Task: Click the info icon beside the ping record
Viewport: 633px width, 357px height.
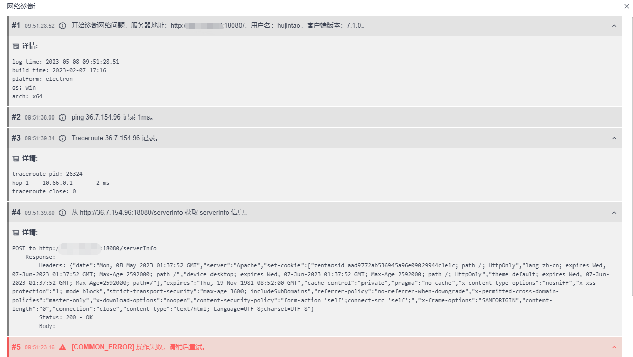Action: 63,117
